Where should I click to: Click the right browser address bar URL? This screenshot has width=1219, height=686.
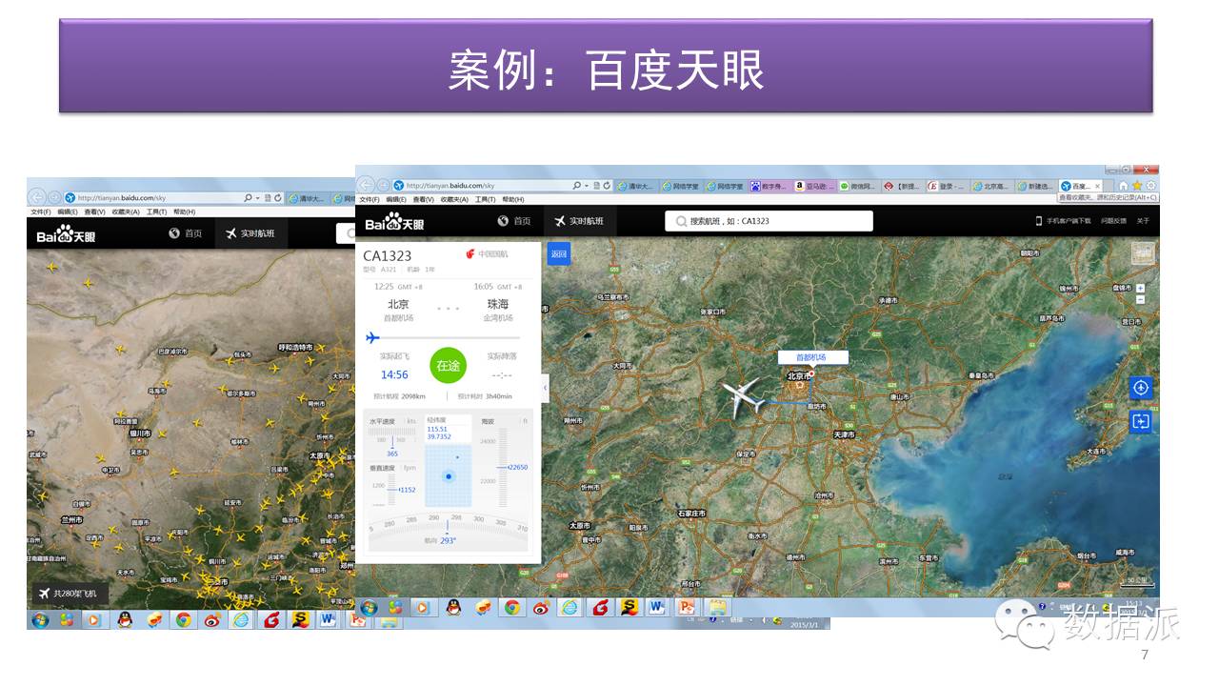point(450,186)
